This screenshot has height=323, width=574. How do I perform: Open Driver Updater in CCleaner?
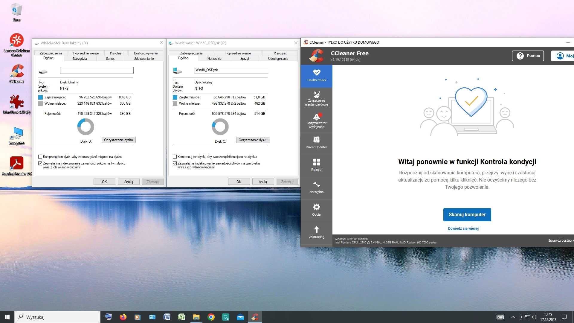coord(317,143)
